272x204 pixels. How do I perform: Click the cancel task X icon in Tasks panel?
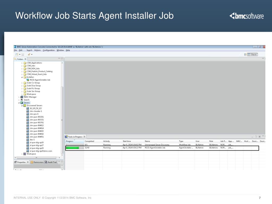(x=260, y=137)
